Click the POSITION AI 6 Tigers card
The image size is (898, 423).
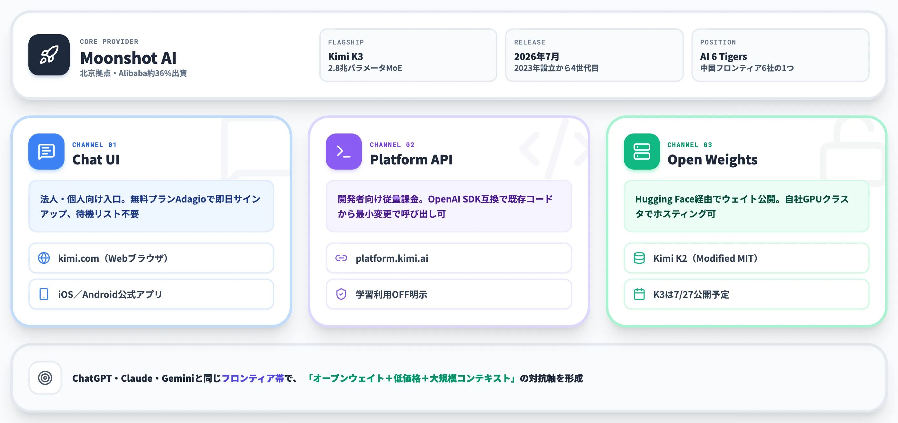pyautogui.click(x=781, y=55)
